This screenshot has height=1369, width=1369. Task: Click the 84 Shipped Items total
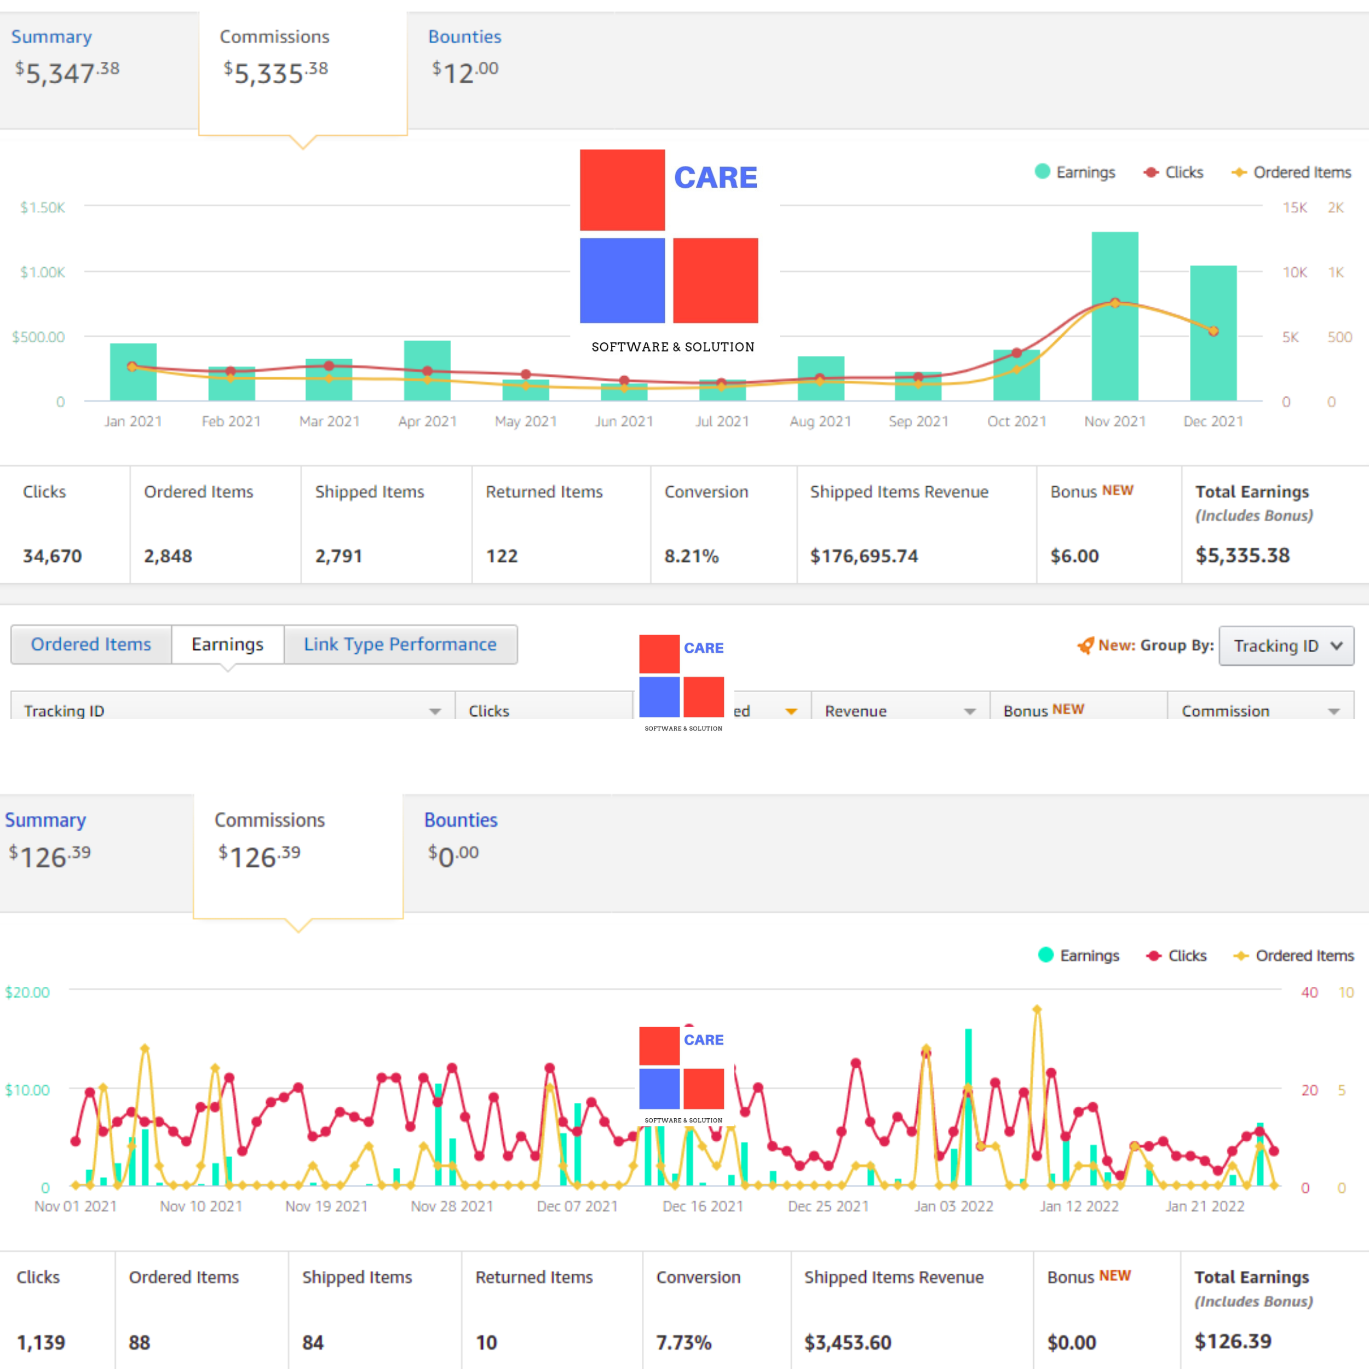tap(313, 1343)
